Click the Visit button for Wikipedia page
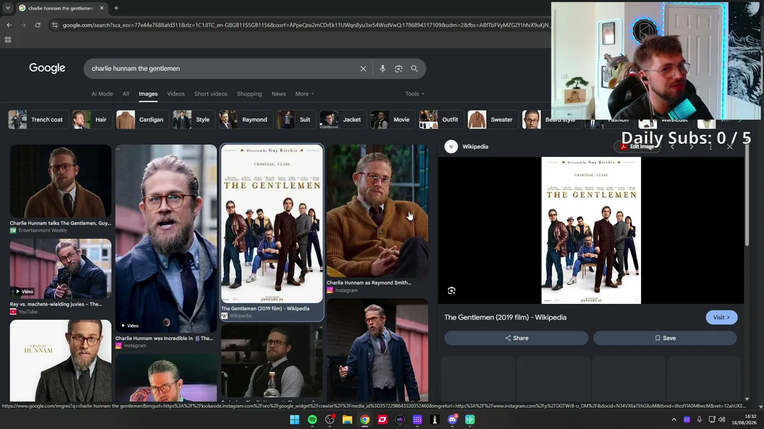 click(x=722, y=318)
